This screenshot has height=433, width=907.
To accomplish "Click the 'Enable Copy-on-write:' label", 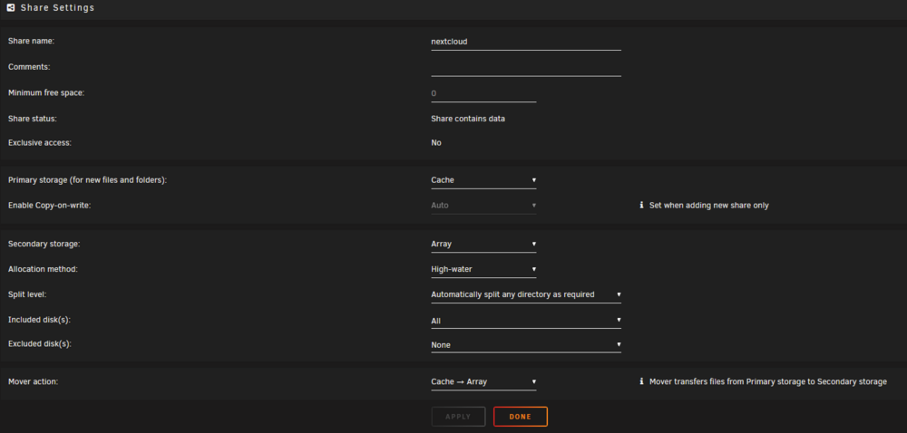I will coord(50,205).
